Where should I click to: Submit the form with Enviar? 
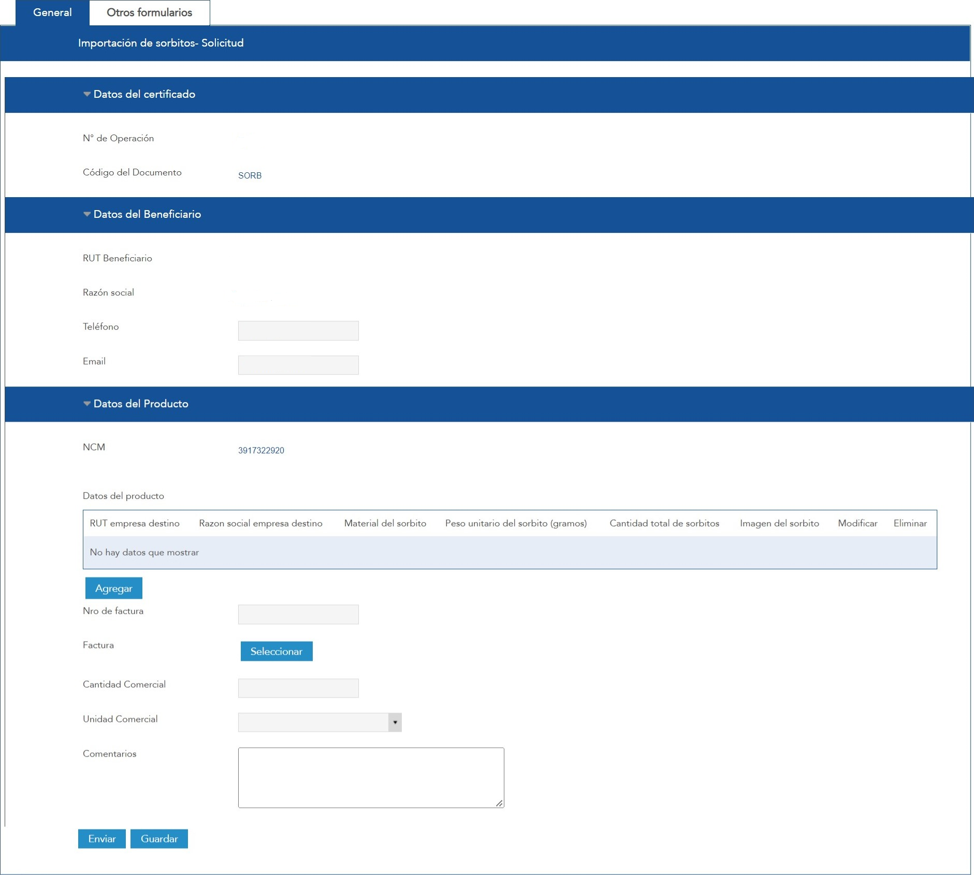point(101,839)
